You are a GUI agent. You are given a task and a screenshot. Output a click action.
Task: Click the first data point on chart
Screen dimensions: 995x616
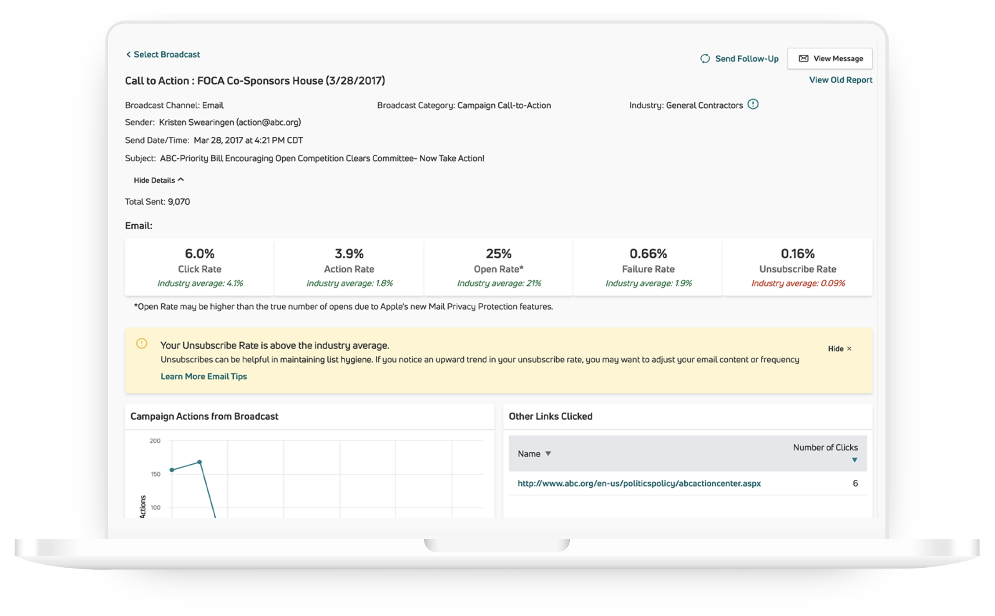coord(172,470)
